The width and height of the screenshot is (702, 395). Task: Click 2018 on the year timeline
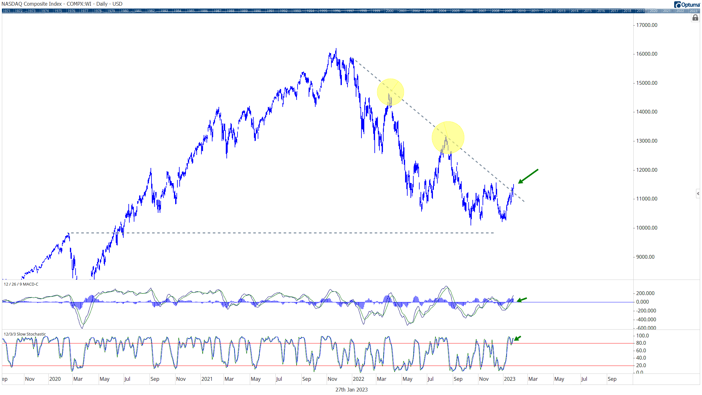[627, 11]
